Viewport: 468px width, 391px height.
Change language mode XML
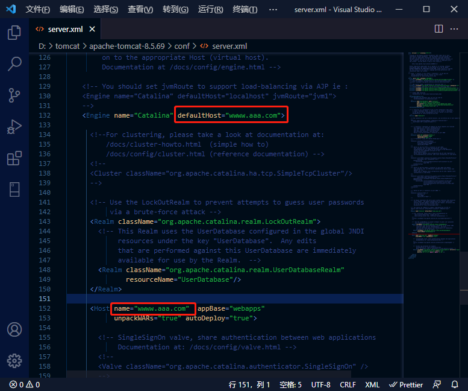372,384
